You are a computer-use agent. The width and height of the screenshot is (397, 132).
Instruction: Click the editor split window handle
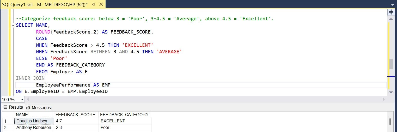tap(391, 12)
